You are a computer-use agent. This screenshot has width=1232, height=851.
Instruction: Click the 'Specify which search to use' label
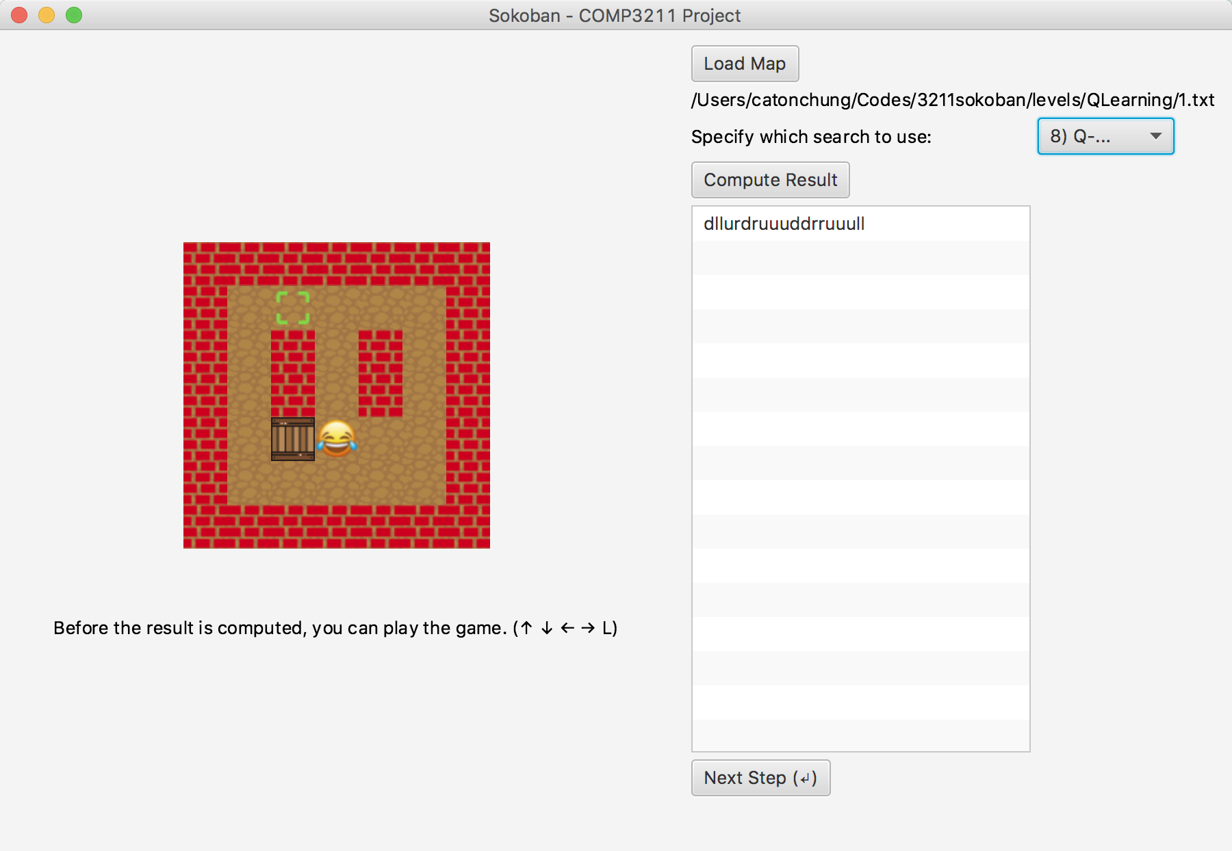(x=811, y=137)
